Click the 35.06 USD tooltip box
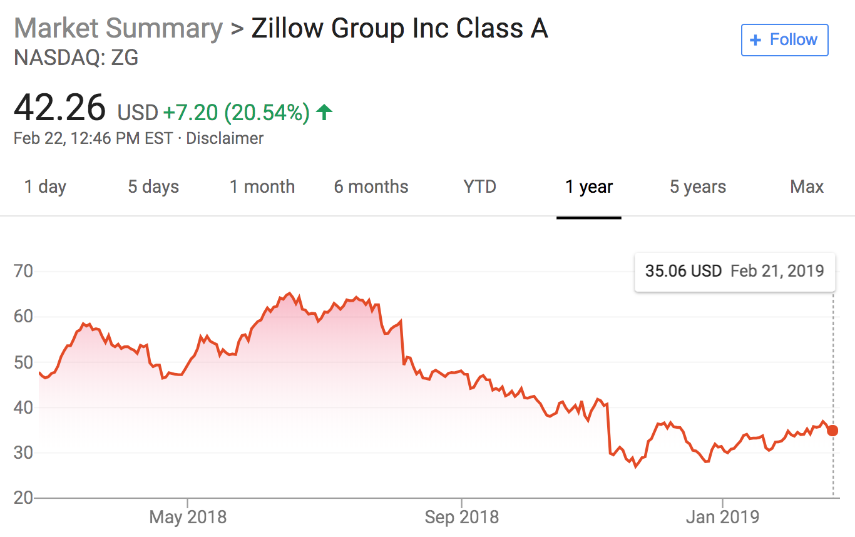Image resolution: width=855 pixels, height=537 pixels. click(x=735, y=271)
